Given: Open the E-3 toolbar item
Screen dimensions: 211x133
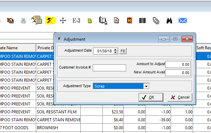Looking at the screenshot, I should click(76, 21).
